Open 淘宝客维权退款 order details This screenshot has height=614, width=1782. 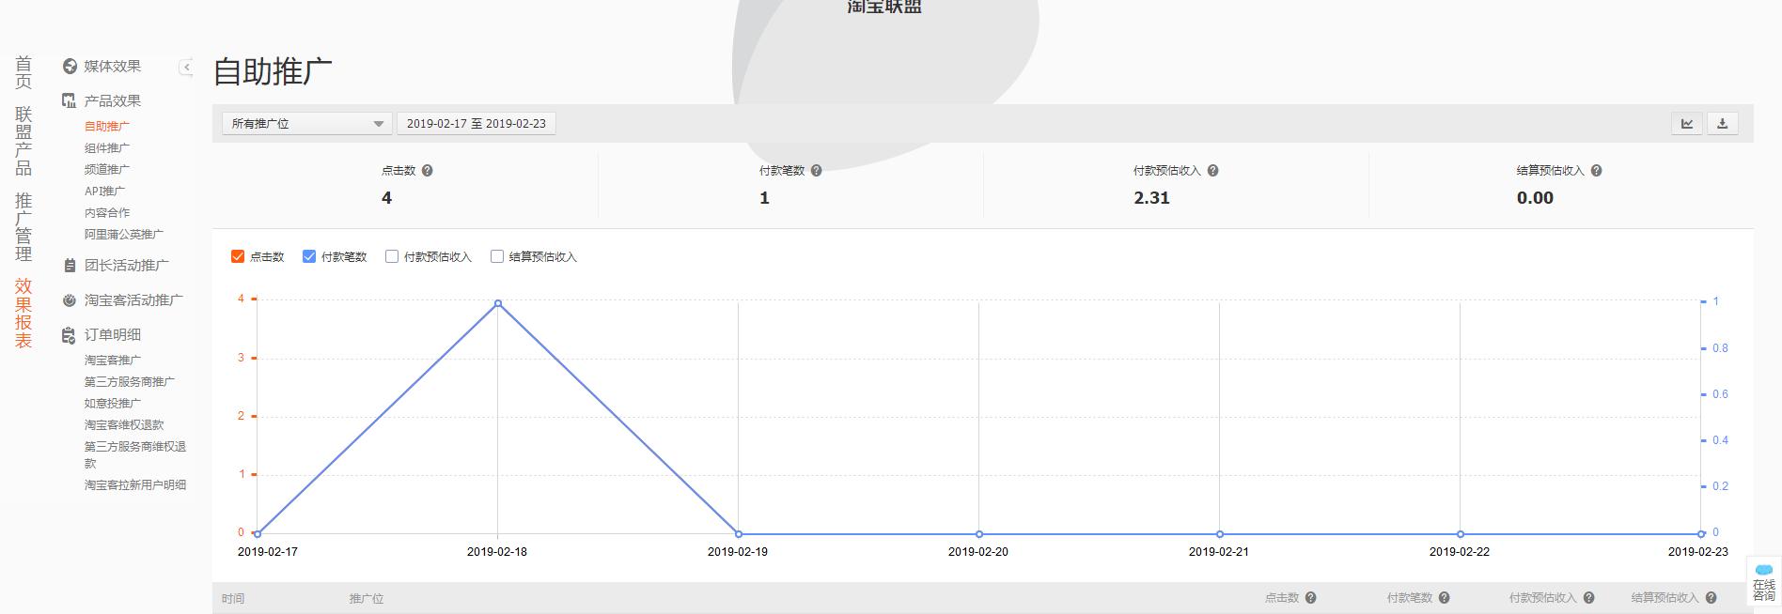coord(124,424)
